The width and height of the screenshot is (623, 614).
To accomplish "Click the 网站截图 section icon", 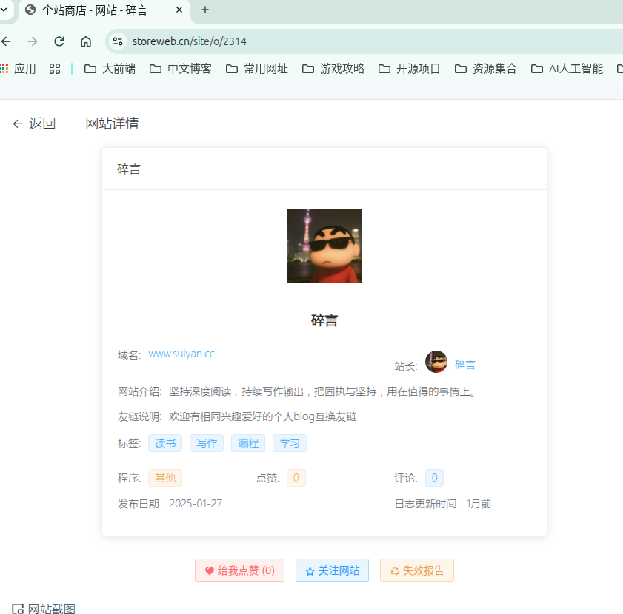I will point(18,609).
